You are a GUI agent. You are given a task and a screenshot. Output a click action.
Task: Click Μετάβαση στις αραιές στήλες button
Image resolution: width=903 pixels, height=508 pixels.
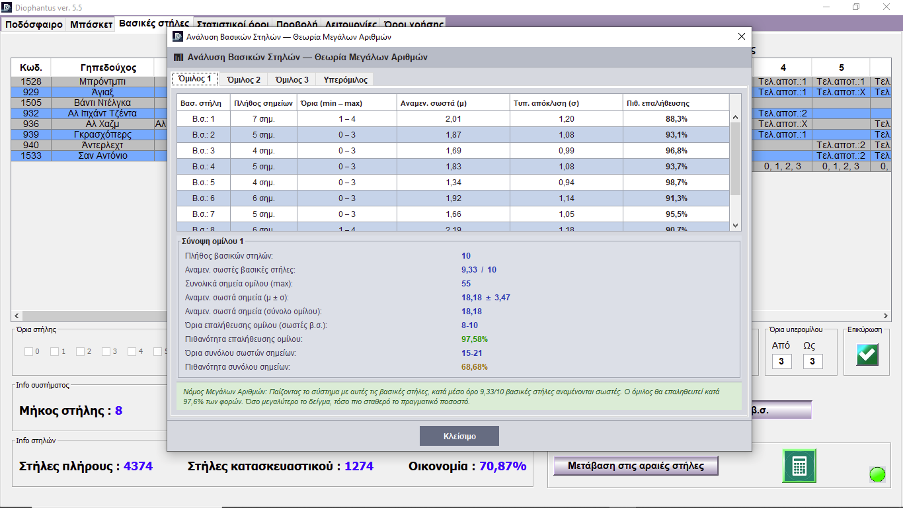(x=636, y=466)
